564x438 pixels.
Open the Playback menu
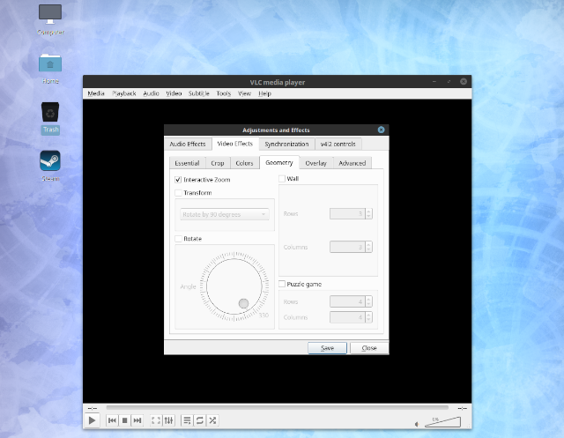point(123,93)
